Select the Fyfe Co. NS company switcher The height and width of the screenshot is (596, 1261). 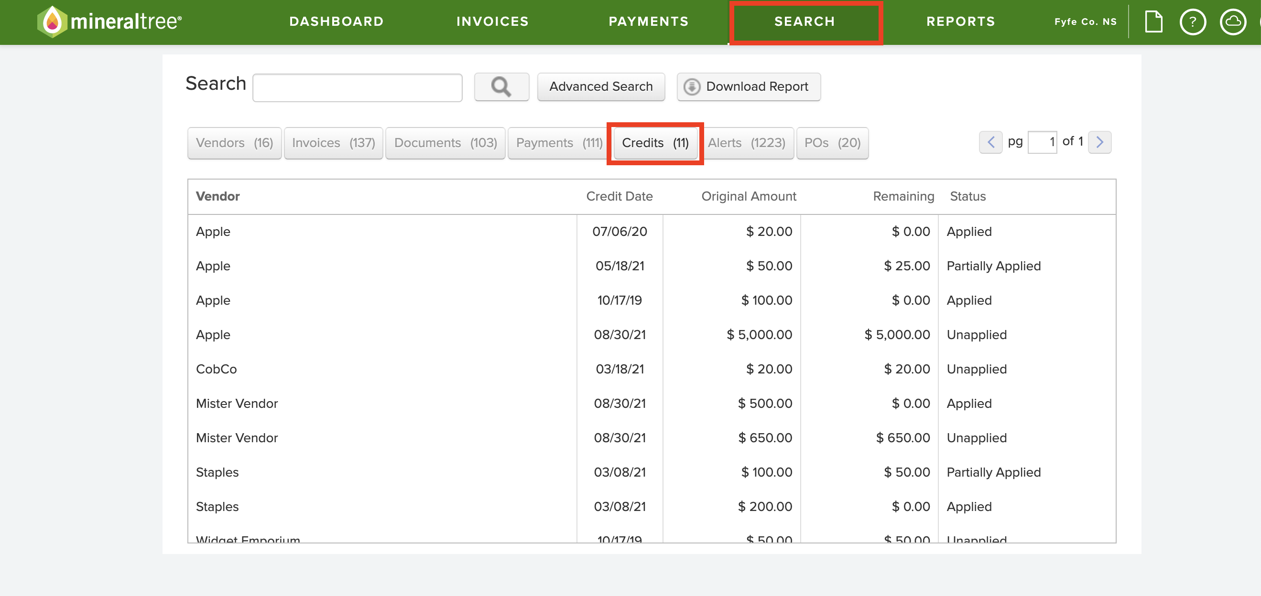(x=1085, y=21)
